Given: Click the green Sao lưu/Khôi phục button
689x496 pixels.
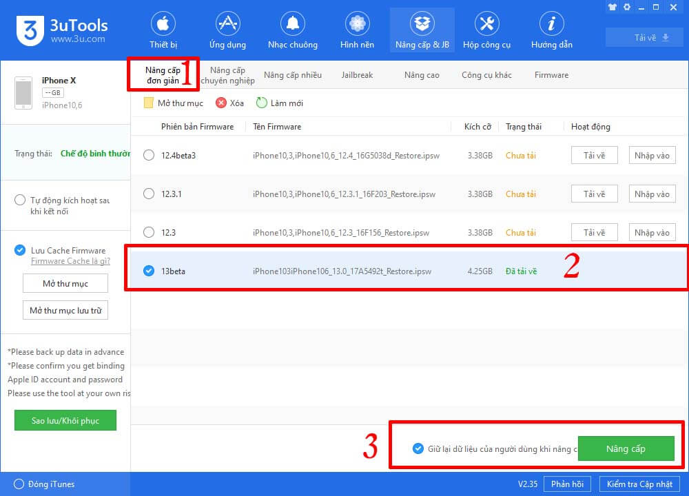Looking at the screenshot, I should point(65,420).
